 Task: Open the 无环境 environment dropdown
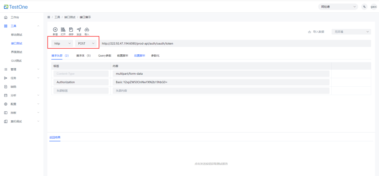pos(351,32)
